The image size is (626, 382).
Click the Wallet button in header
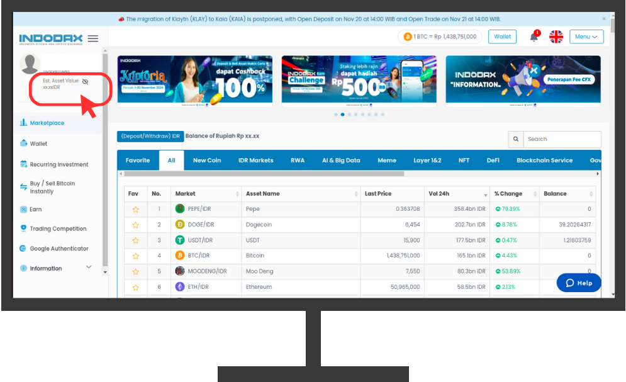(x=502, y=37)
